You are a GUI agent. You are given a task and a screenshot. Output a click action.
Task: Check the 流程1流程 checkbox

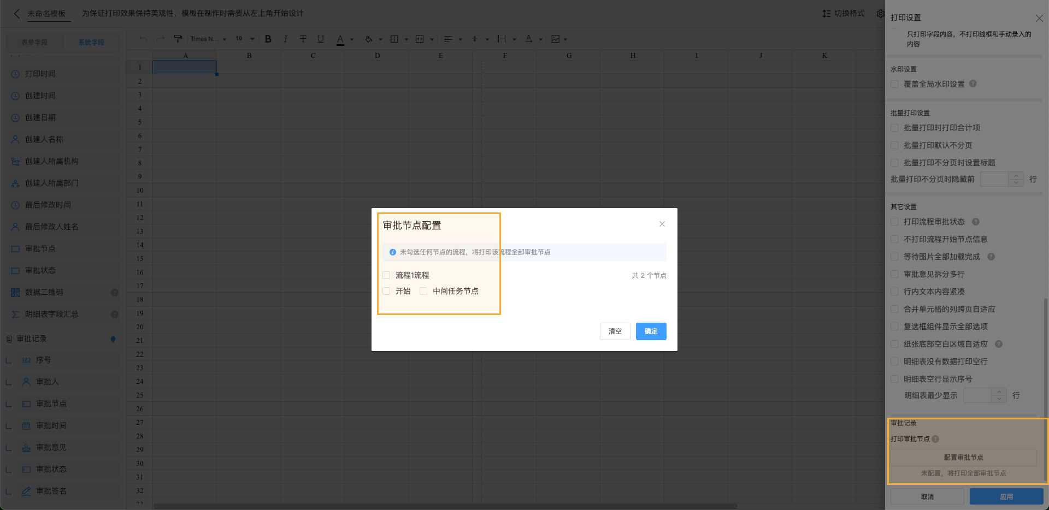tap(386, 275)
